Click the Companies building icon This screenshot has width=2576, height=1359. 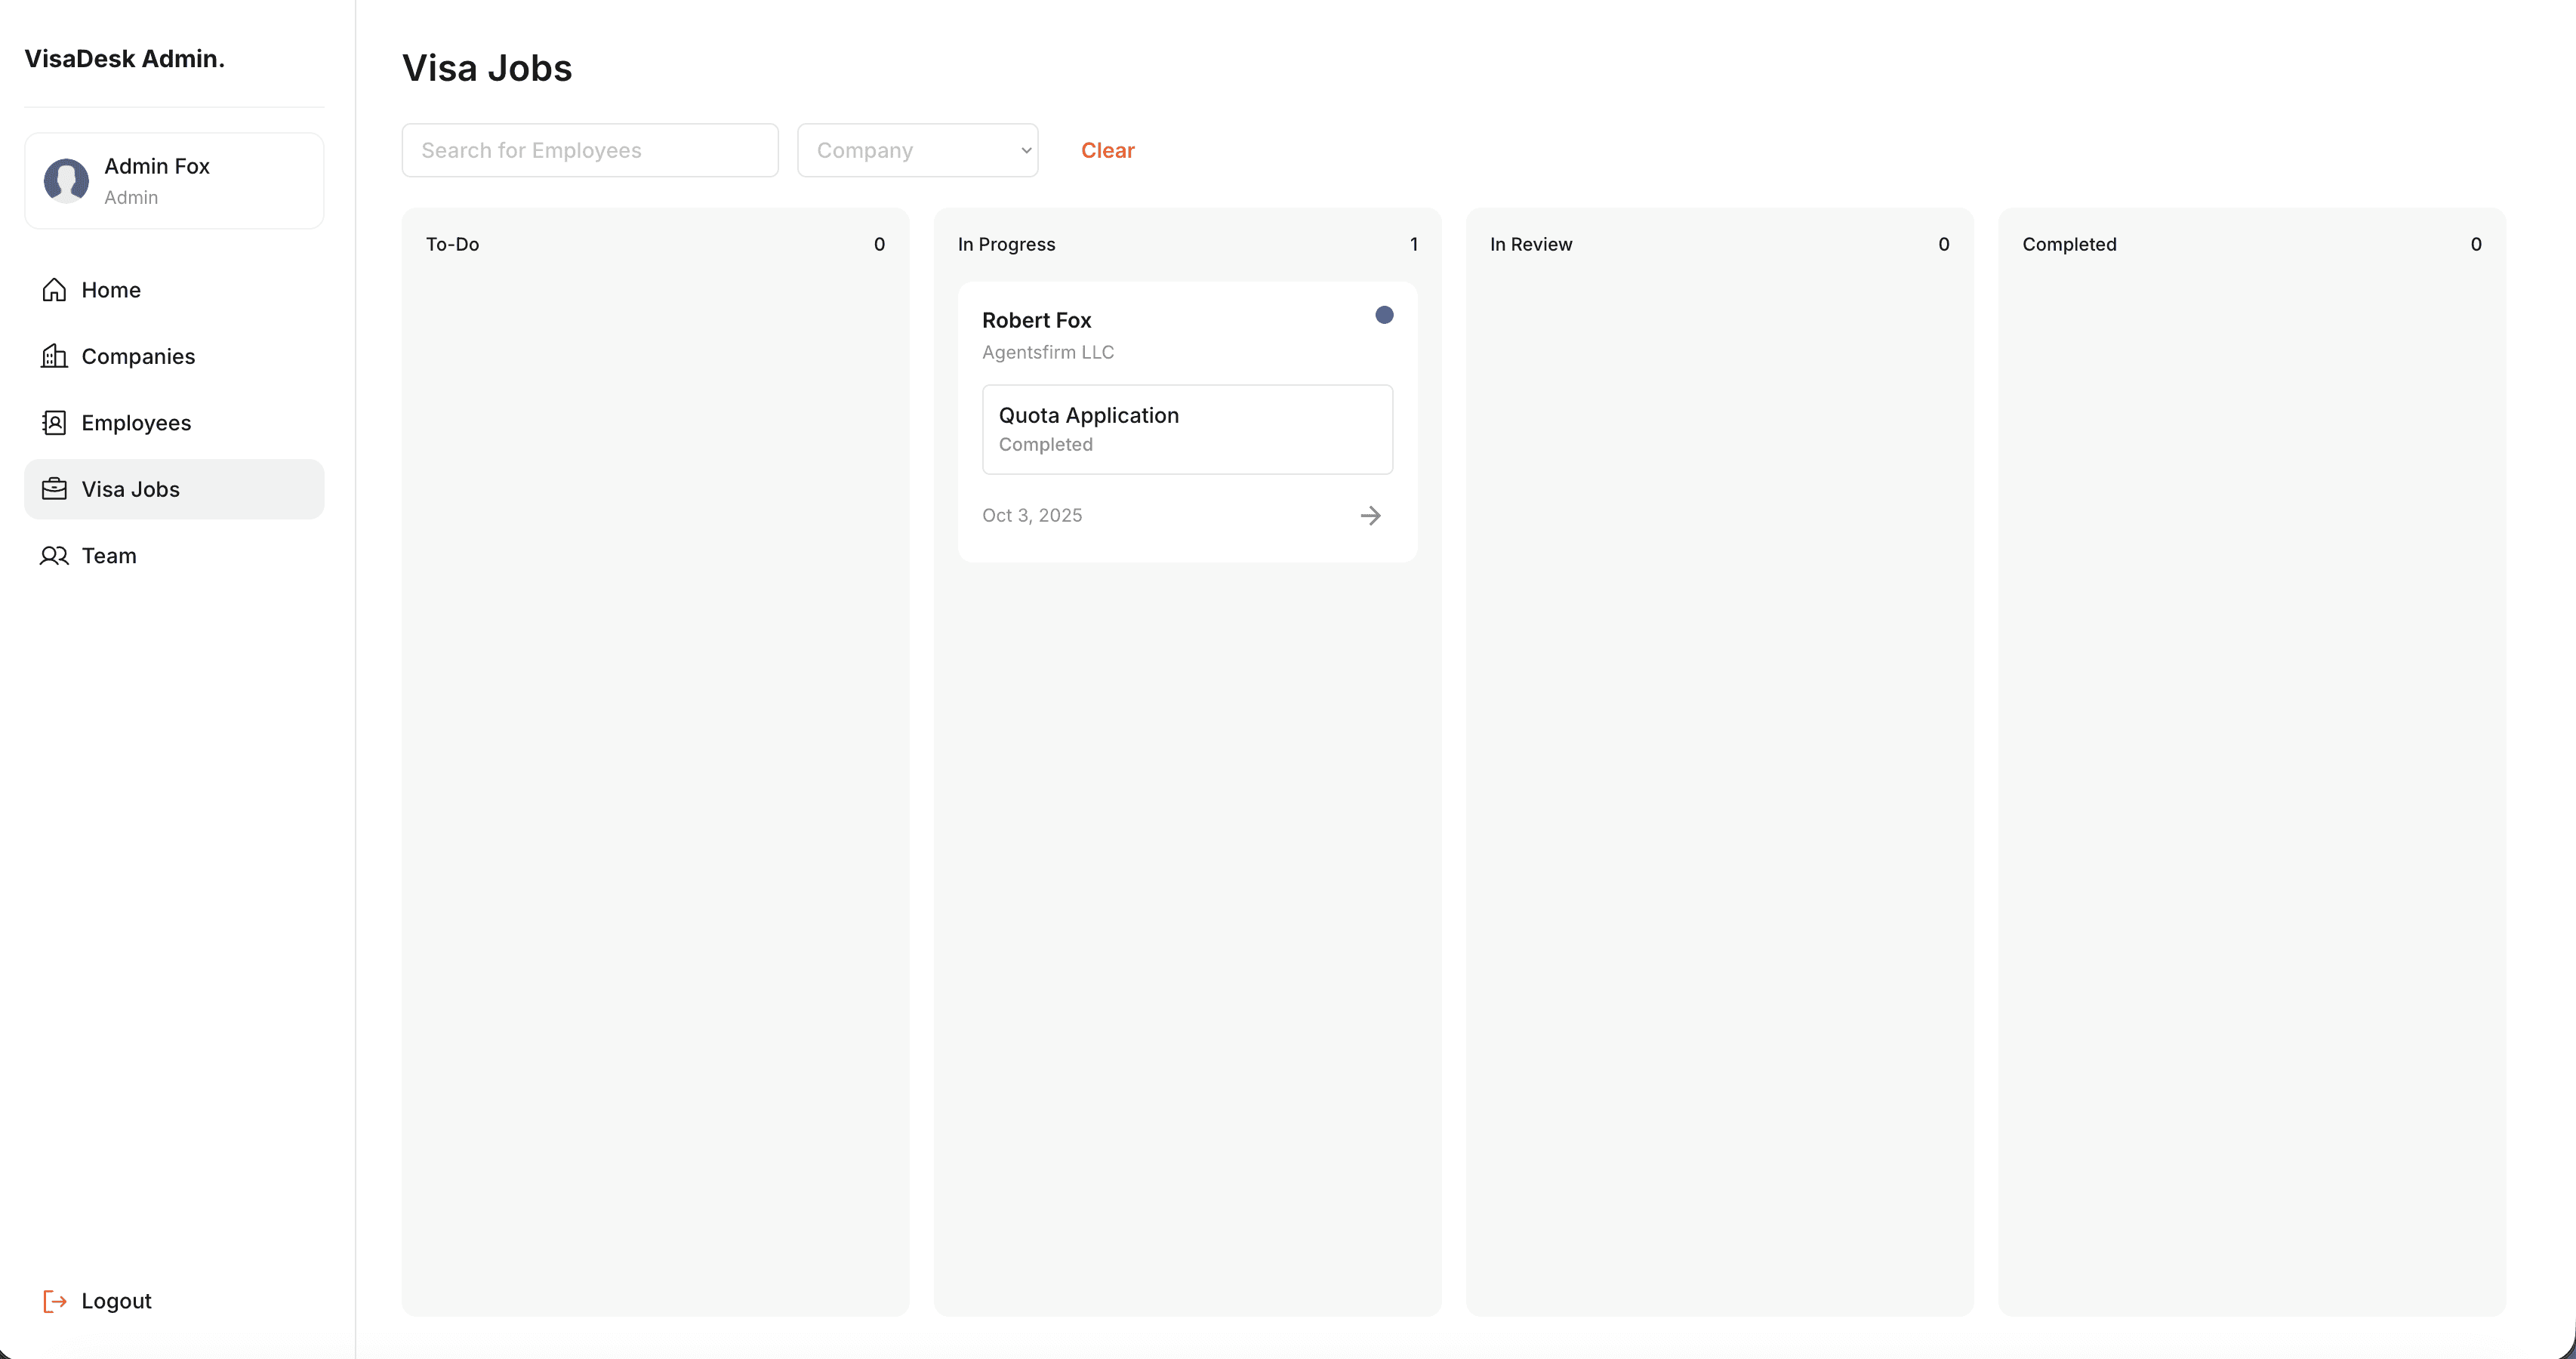click(54, 356)
